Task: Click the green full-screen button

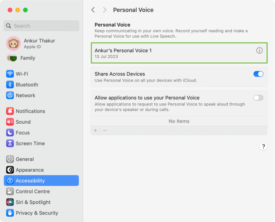Action: 25,10
